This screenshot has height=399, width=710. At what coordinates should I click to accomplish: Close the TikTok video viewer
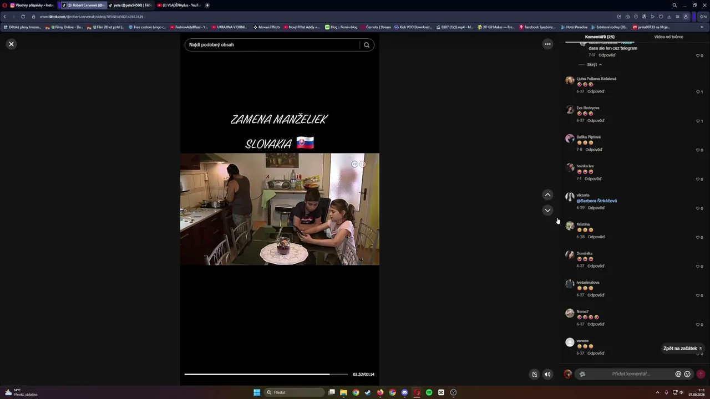point(11,44)
